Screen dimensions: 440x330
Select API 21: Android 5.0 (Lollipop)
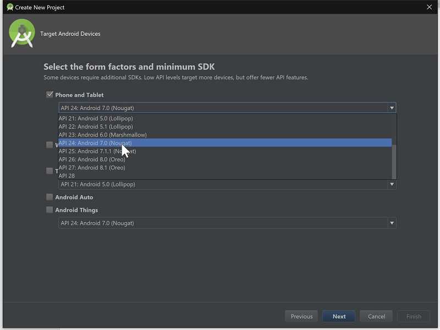(225, 118)
